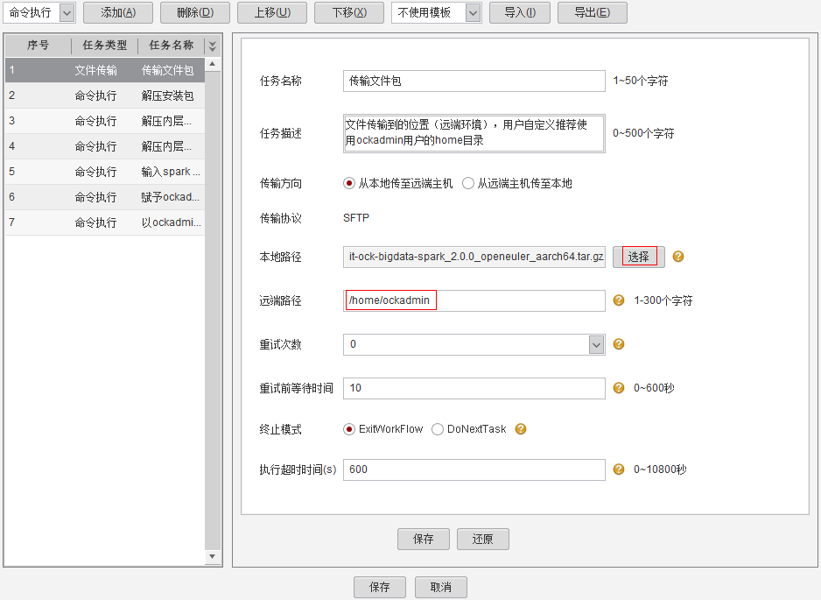
Task: Open the 命令执行 task type dropdown
Action: tap(67, 12)
